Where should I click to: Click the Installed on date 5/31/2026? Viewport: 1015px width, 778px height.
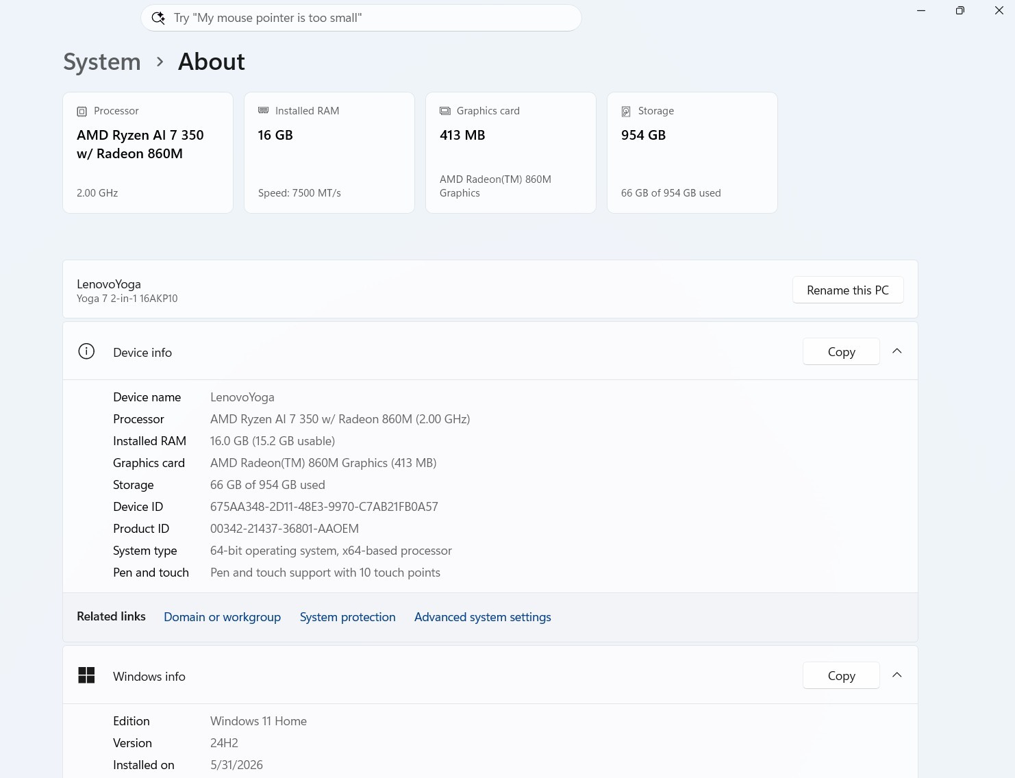click(236, 765)
